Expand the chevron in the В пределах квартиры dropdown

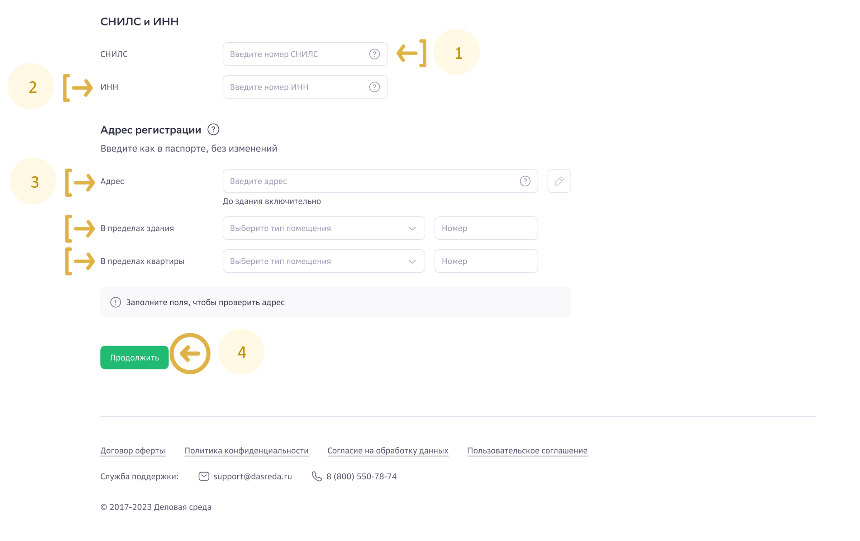(x=412, y=262)
